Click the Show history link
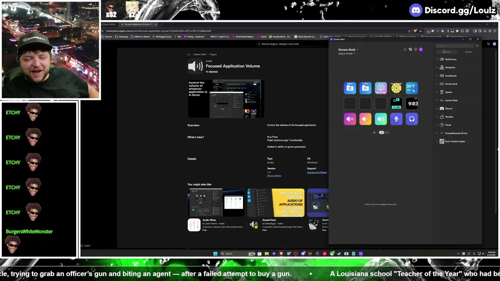This screenshot has width=500, height=281. [274, 176]
